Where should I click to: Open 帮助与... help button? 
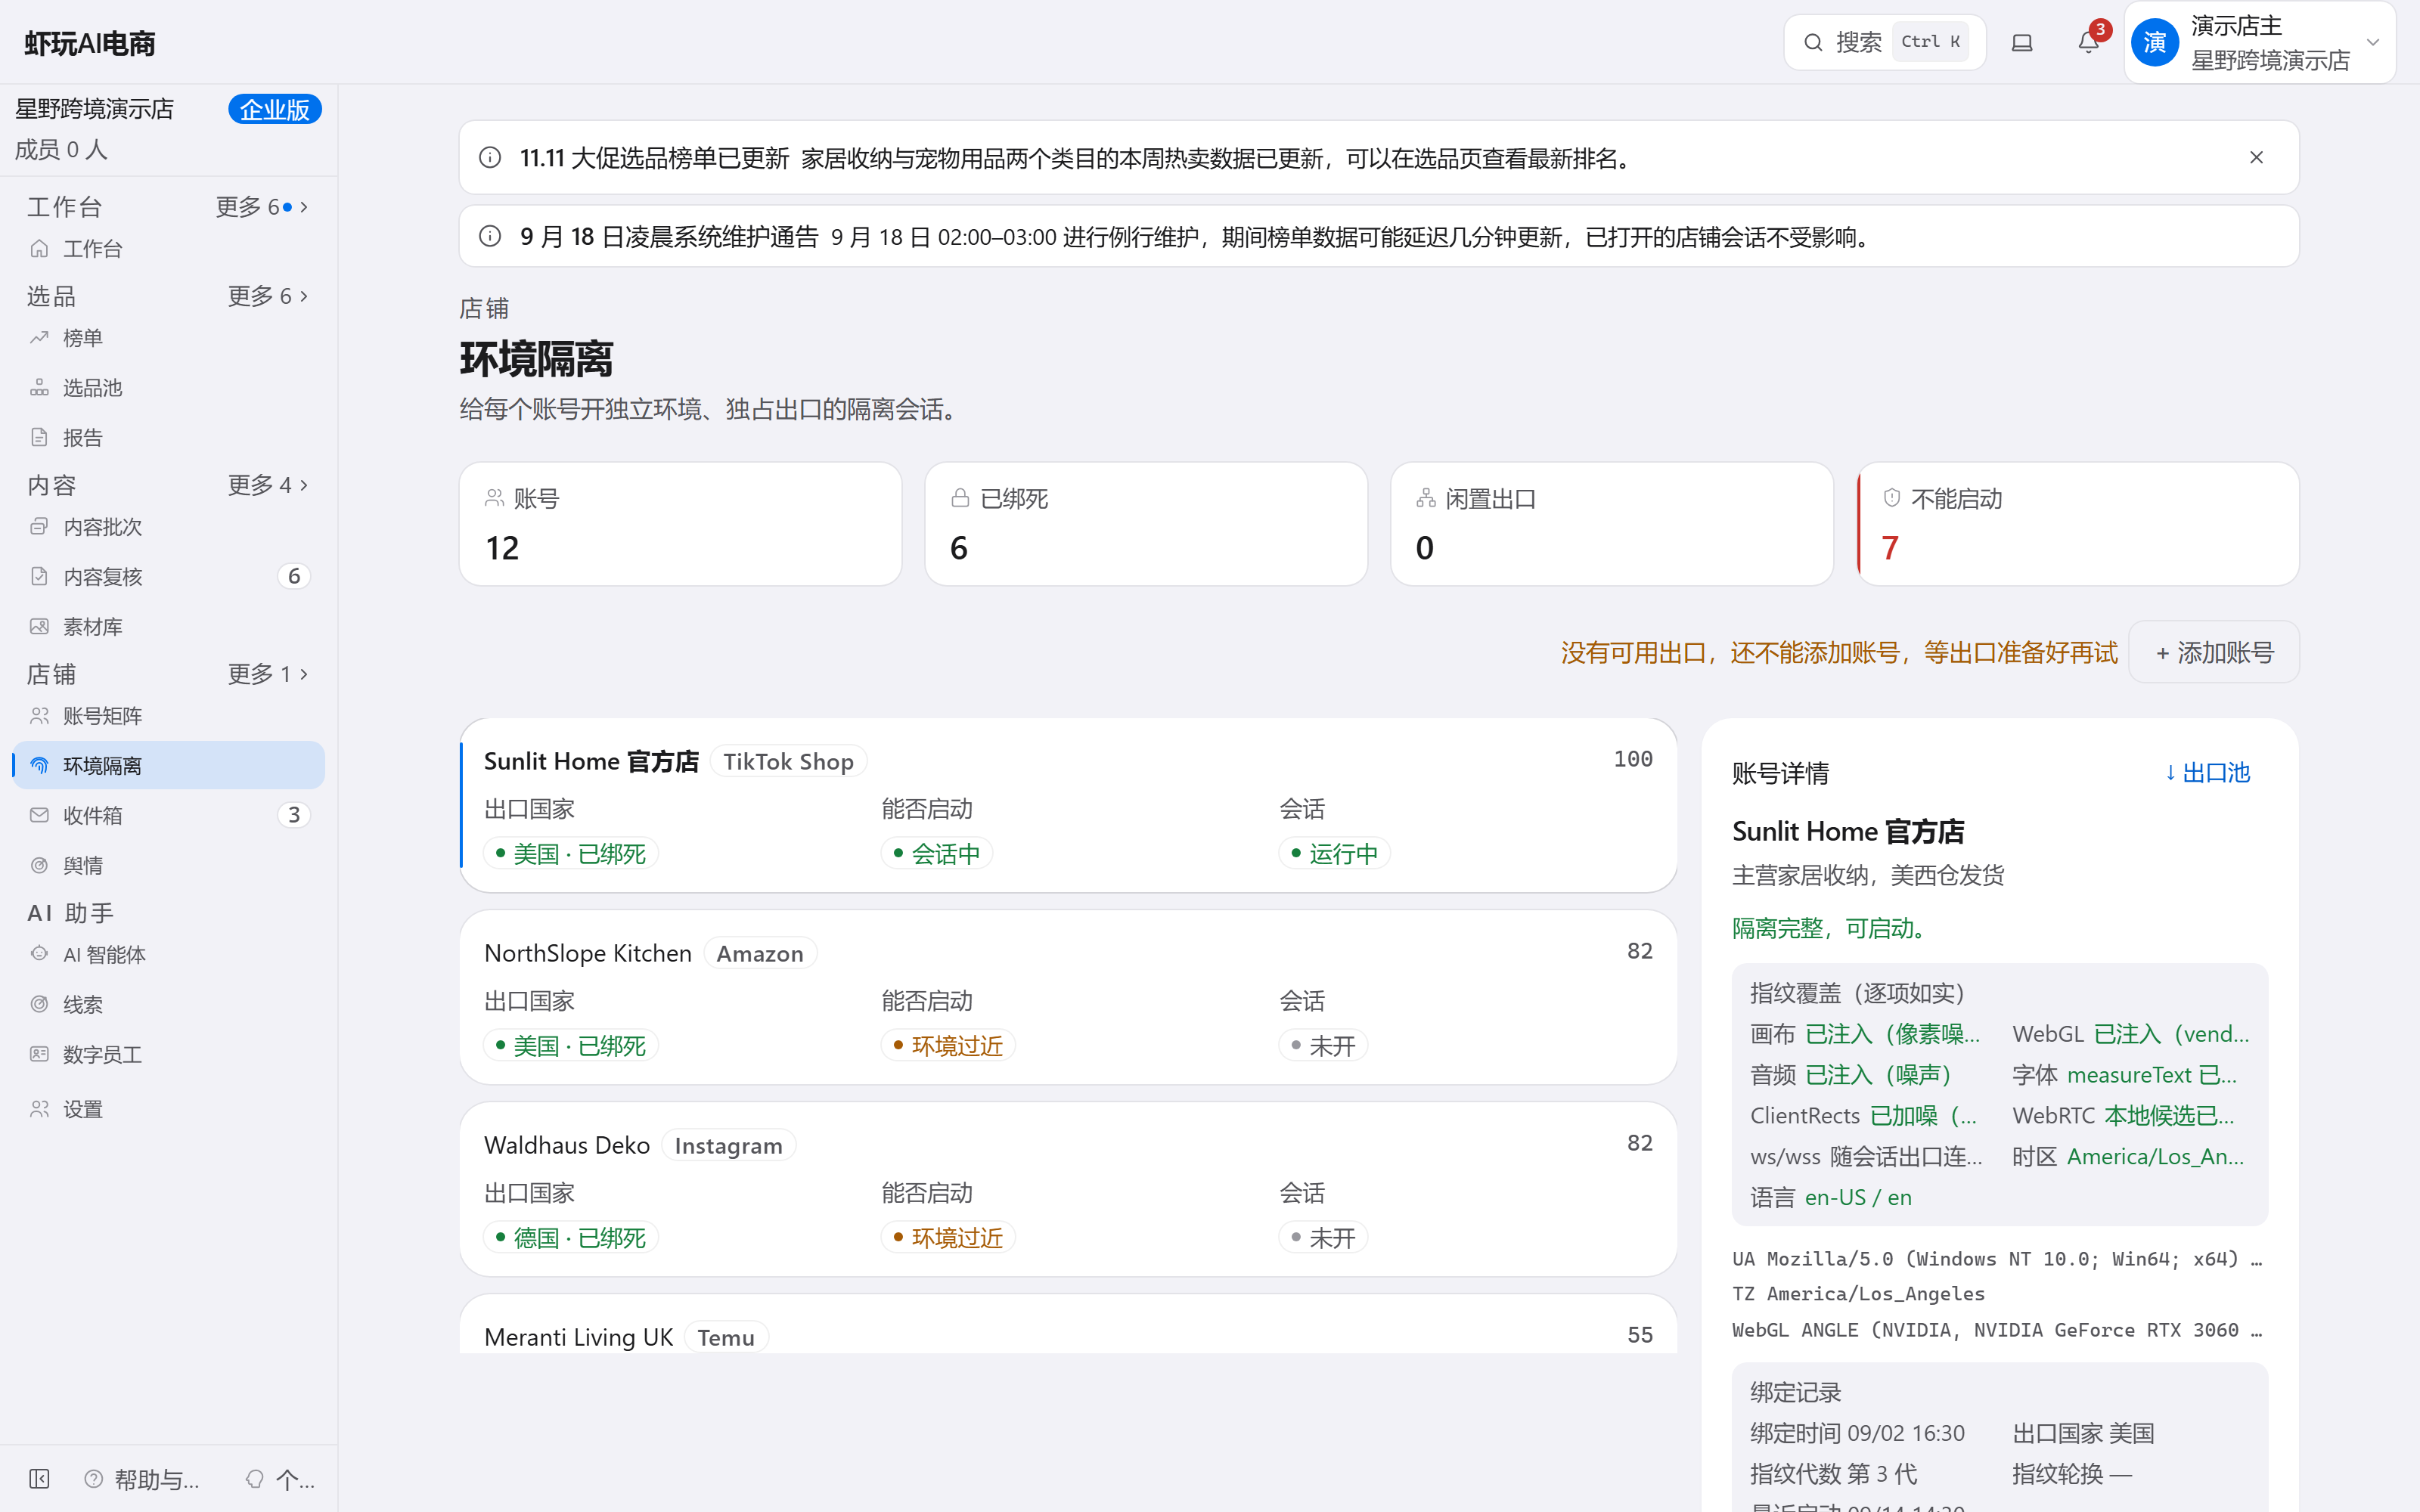tap(142, 1479)
